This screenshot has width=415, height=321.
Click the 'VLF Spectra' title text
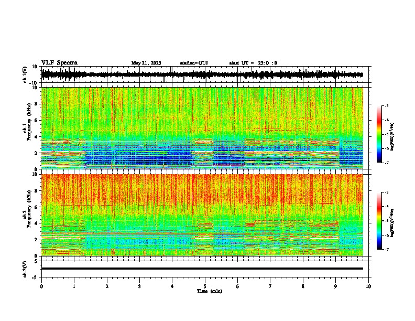59,62
